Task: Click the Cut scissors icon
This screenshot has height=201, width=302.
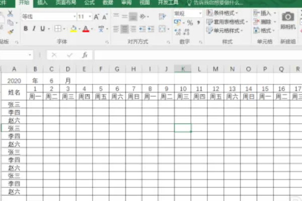Action: (x=10, y=13)
